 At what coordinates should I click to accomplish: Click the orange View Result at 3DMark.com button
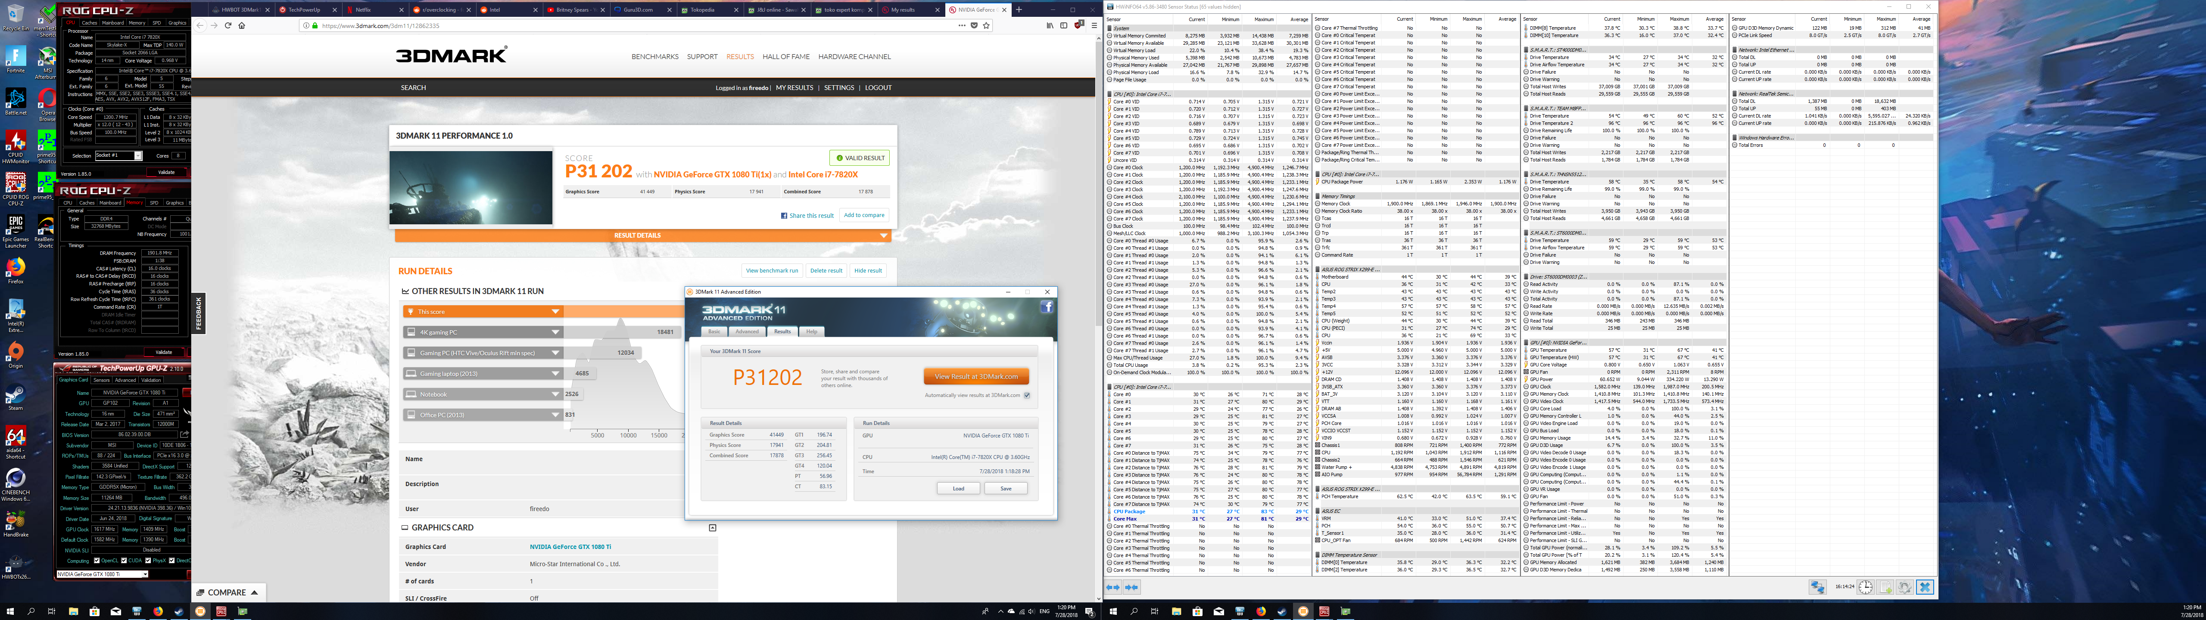pos(976,376)
